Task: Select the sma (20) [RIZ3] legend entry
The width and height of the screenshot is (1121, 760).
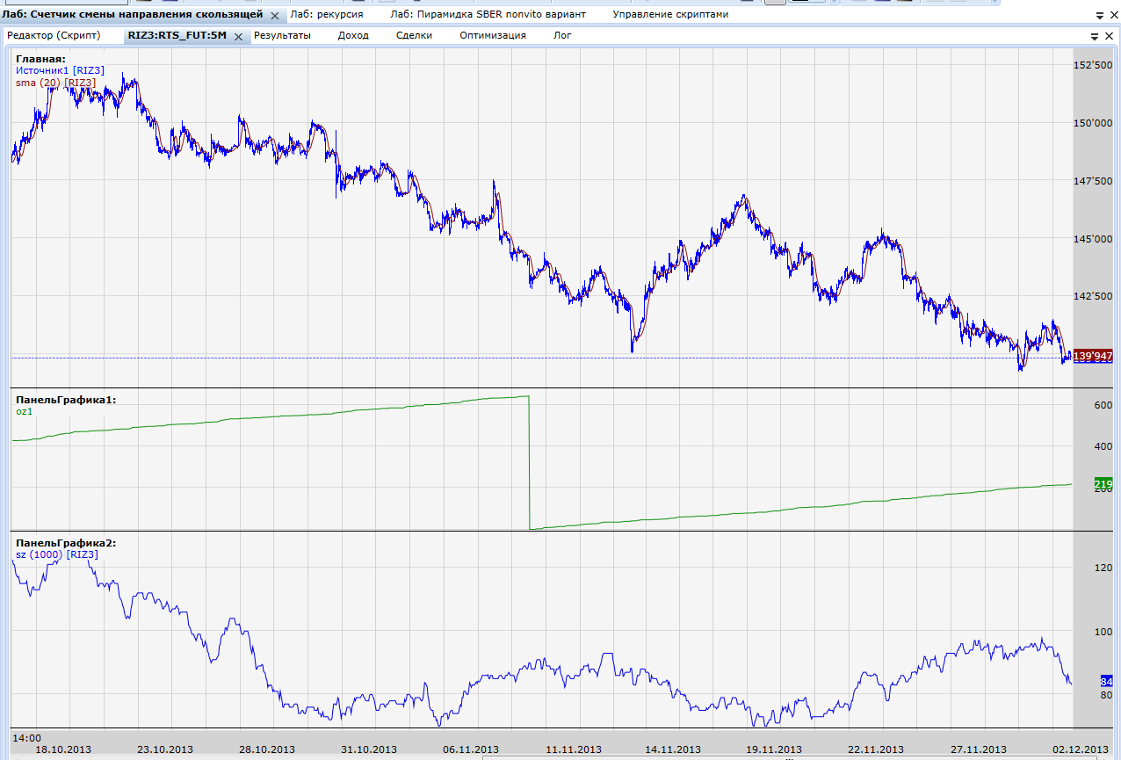Action: tap(55, 83)
